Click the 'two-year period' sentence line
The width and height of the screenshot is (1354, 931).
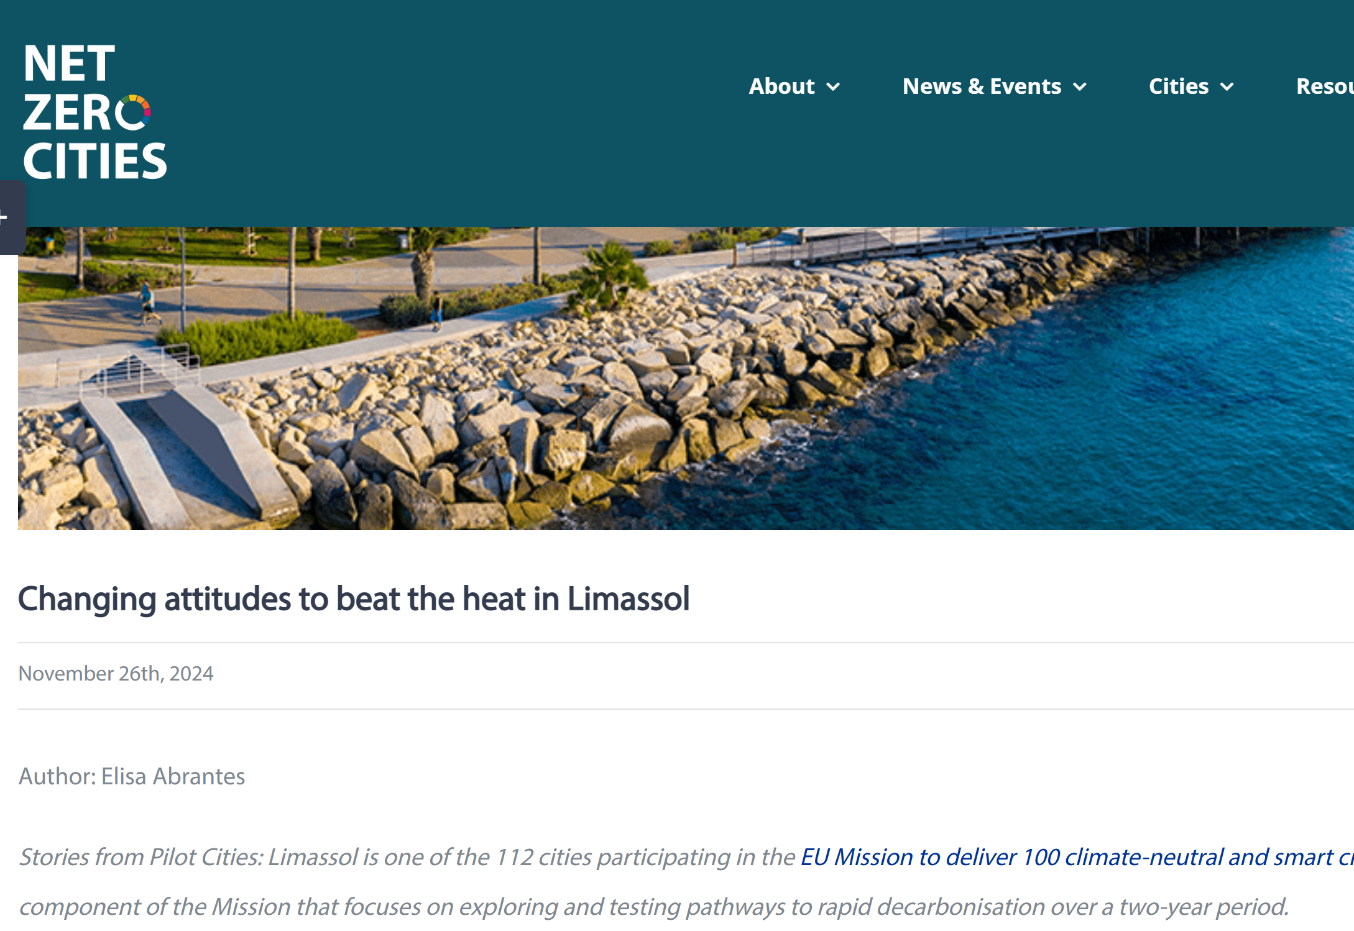tap(653, 907)
